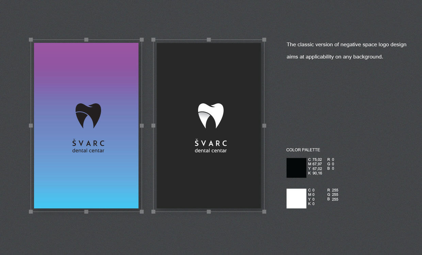Click bottom-left handle of dark card
Screen dimensions: 422x255
point(153,211)
